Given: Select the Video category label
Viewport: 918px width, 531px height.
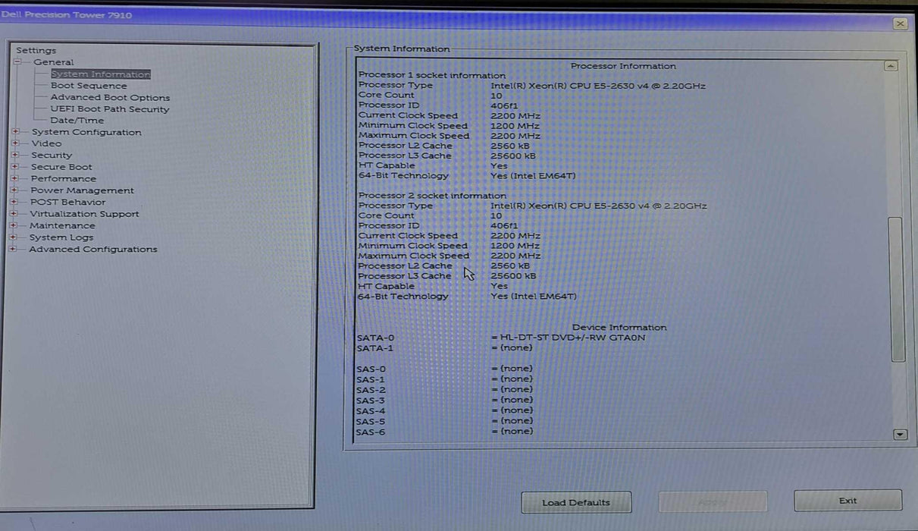Looking at the screenshot, I should 46,143.
